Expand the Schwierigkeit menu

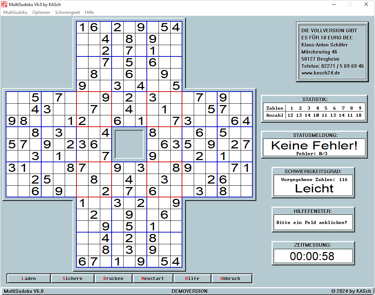[x=68, y=12]
